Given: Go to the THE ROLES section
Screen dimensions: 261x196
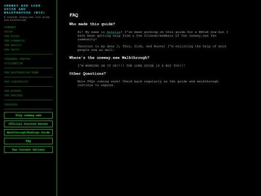Looking at the screenshot, I should point(12,36).
